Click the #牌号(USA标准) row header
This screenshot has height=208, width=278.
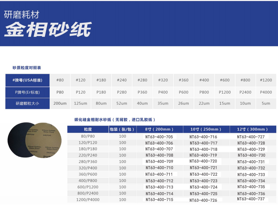click(27, 80)
